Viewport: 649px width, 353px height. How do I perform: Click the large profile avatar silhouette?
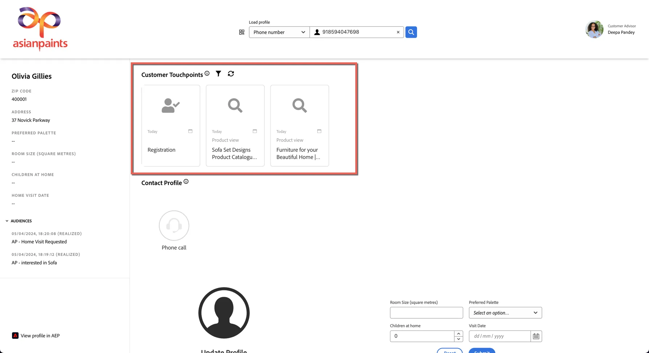pos(224,313)
